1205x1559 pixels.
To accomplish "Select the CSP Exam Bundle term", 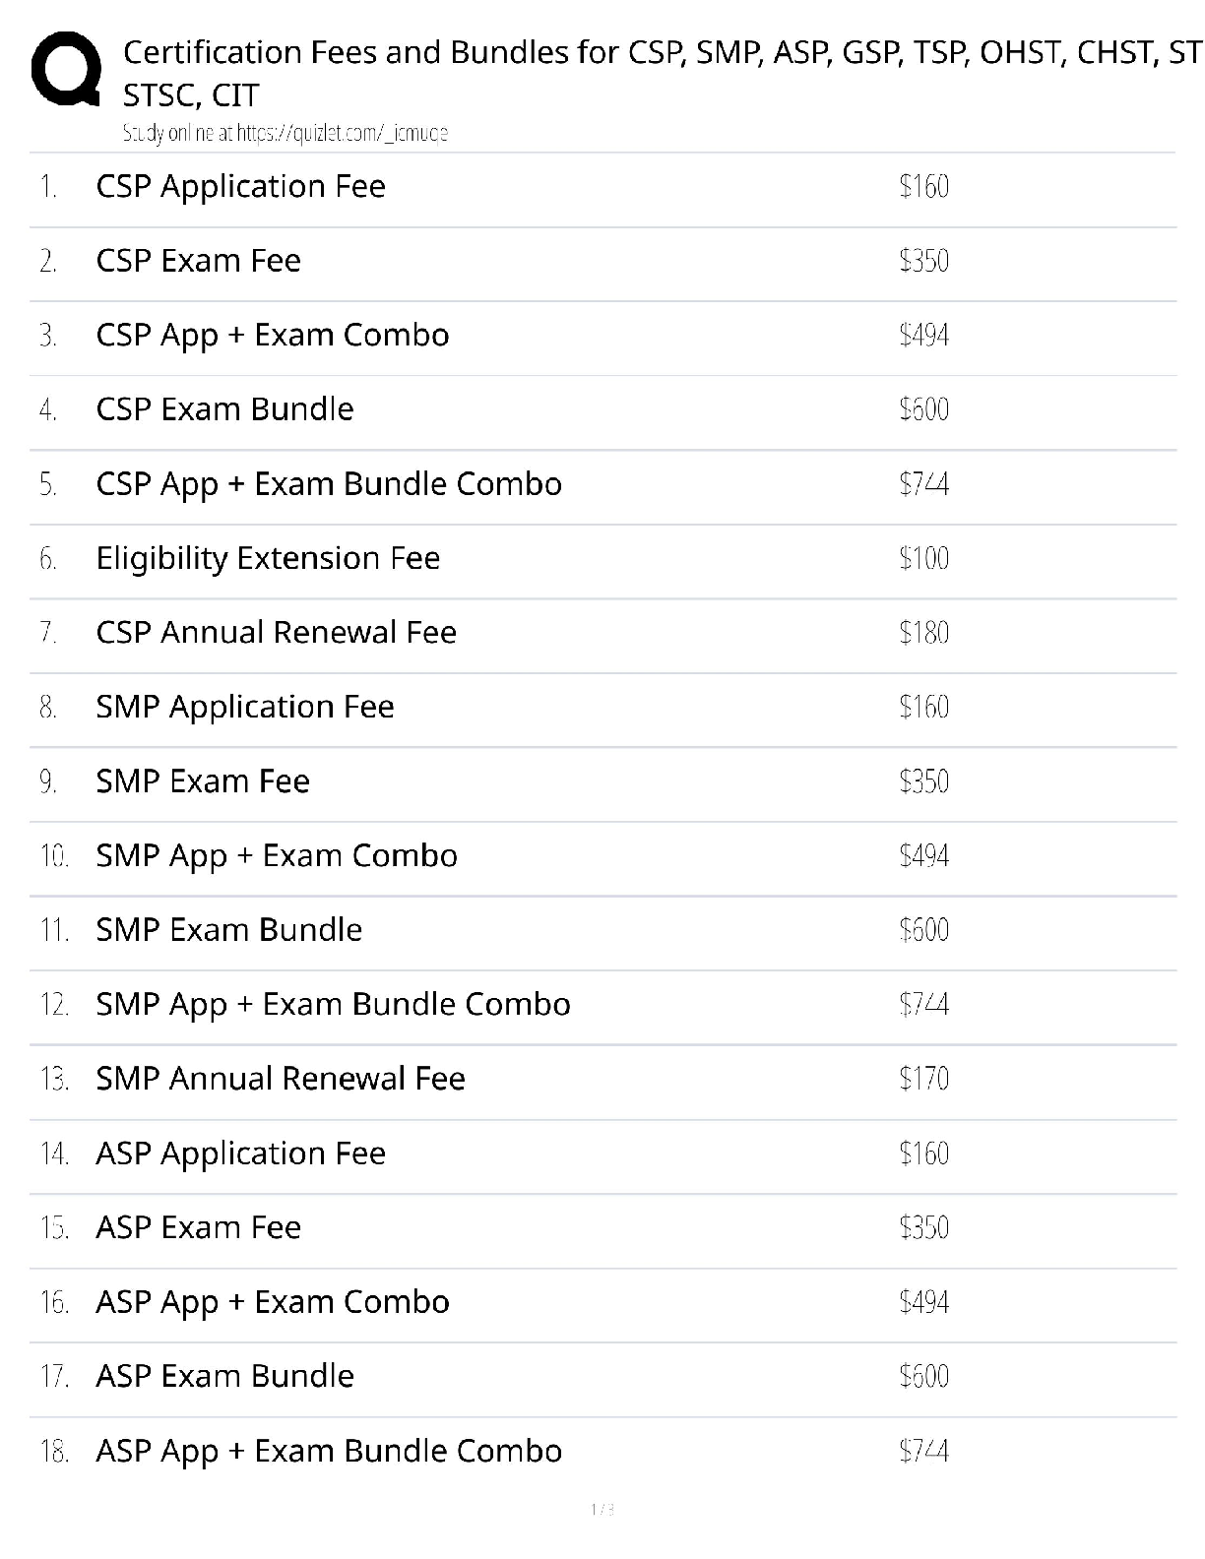I will coord(224,409).
